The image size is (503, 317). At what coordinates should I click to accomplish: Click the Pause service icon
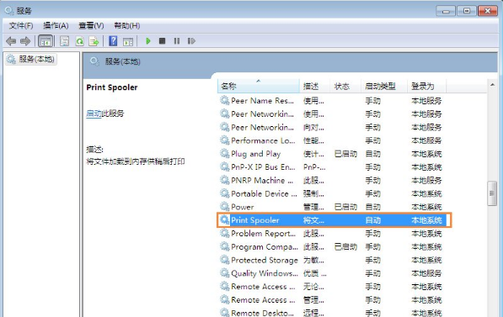click(x=177, y=41)
